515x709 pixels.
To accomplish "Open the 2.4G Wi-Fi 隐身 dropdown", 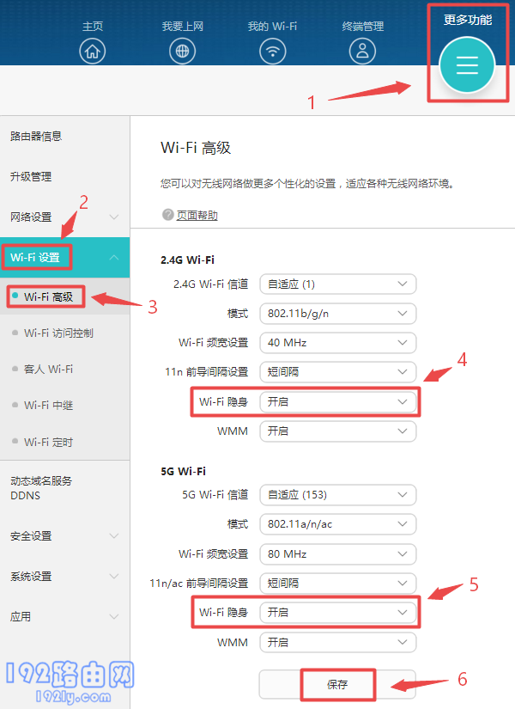I will 337,401.
